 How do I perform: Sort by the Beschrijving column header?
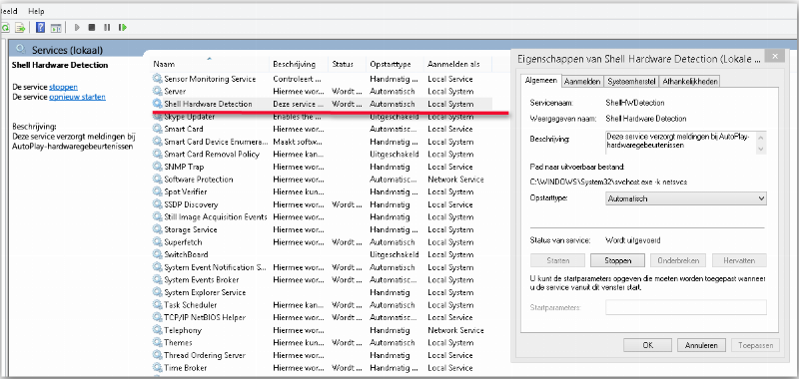click(x=299, y=64)
